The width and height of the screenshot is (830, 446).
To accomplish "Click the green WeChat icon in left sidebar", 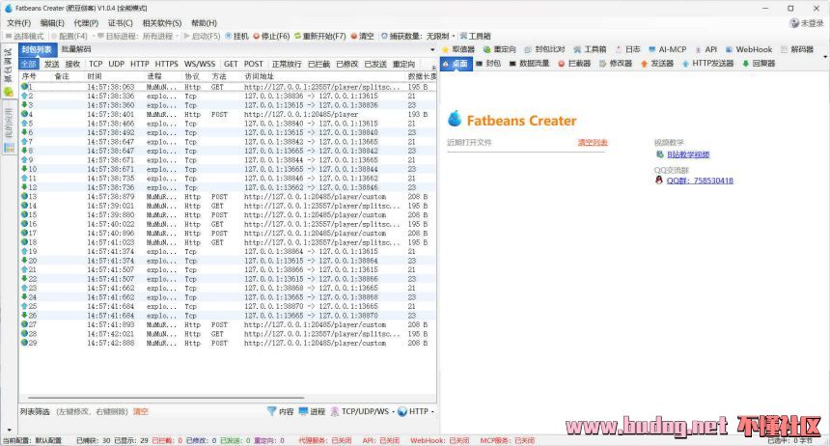I will pos(9,92).
